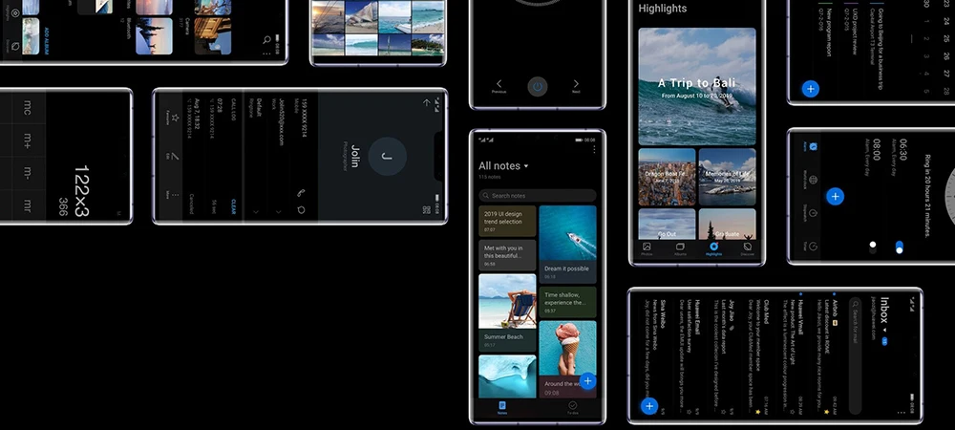
Task: Expand the Work email chevron
Action: (279, 211)
